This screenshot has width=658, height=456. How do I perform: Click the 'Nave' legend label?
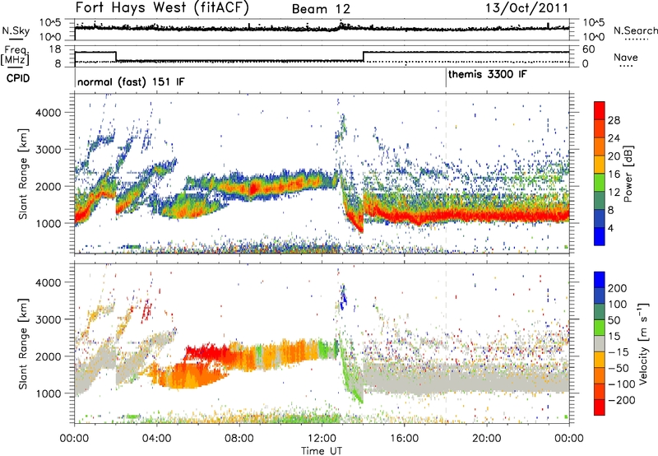pos(625,57)
